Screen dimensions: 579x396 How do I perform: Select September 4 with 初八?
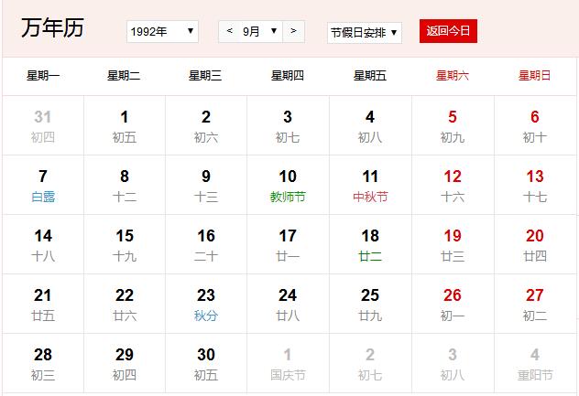(x=370, y=125)
